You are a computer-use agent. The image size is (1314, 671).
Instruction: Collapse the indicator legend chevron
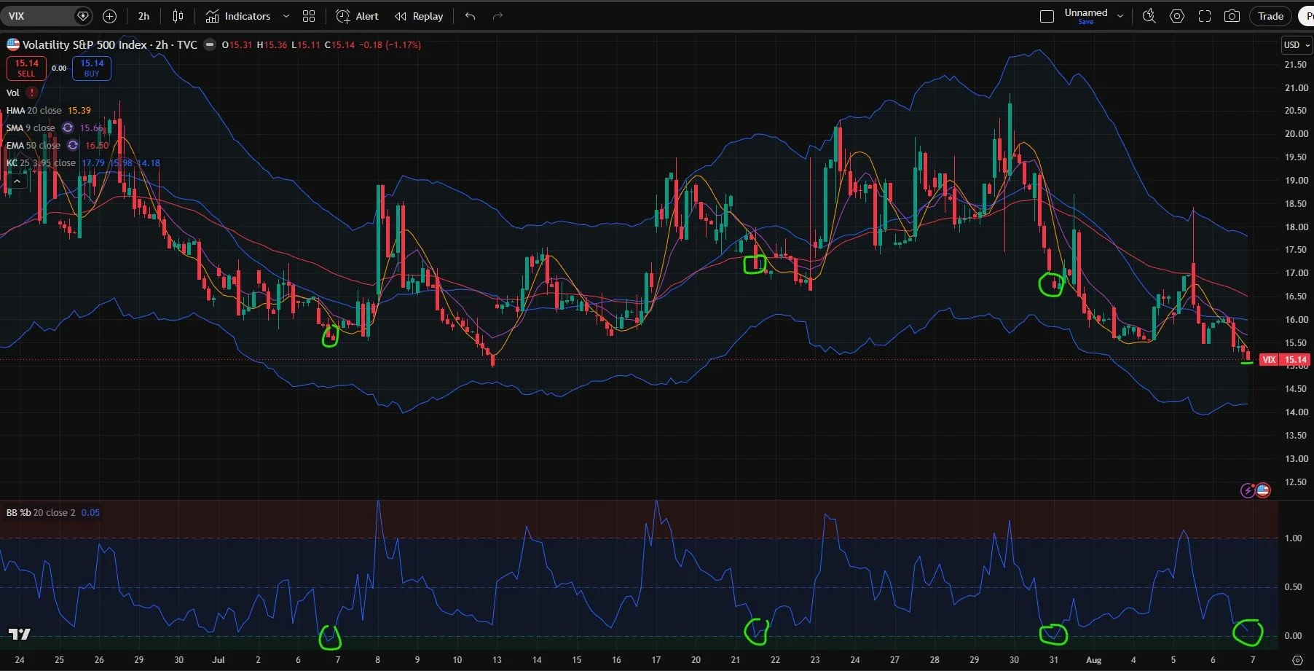(x=17, y=181)
